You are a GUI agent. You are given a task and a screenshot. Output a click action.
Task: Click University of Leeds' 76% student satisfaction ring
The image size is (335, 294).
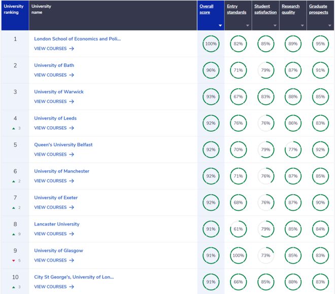click(x=265, y=123)
